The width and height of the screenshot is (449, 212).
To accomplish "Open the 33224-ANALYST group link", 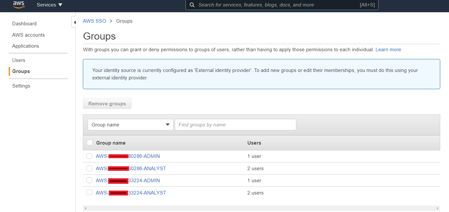I will [x=131, y=193].
